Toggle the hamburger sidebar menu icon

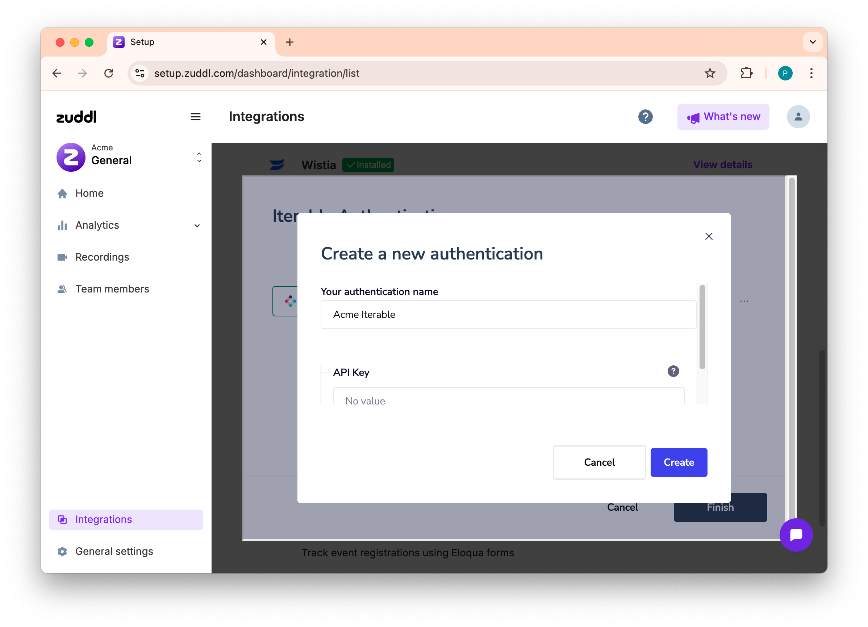[x=196, y=117]
